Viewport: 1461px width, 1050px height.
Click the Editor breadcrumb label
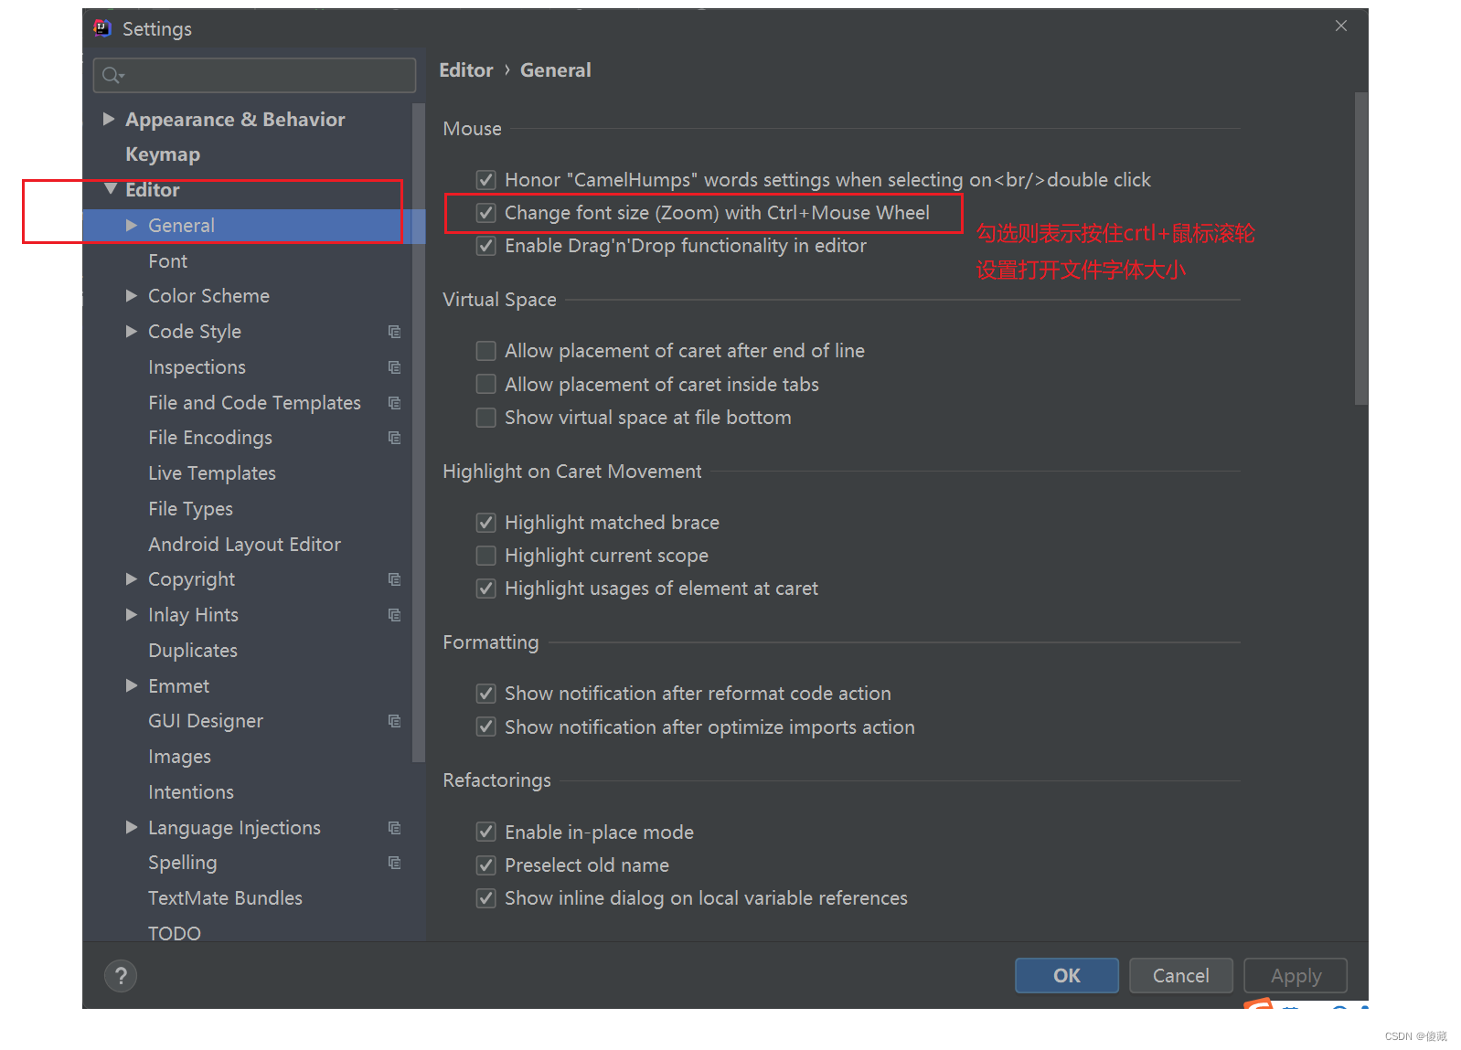pyautogui.click(x=466, y=70)
